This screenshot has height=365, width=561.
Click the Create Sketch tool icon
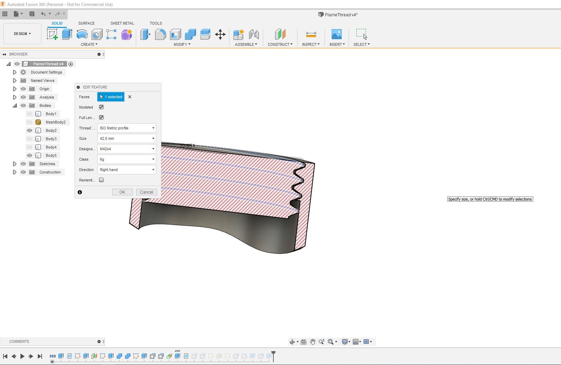52,34
